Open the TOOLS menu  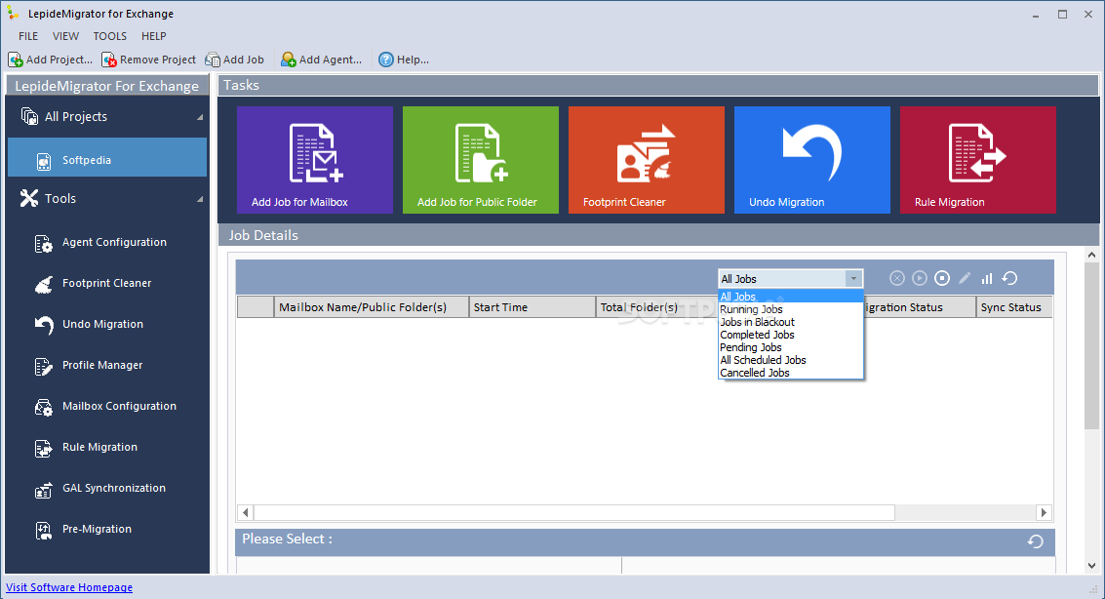coord(110,36)
